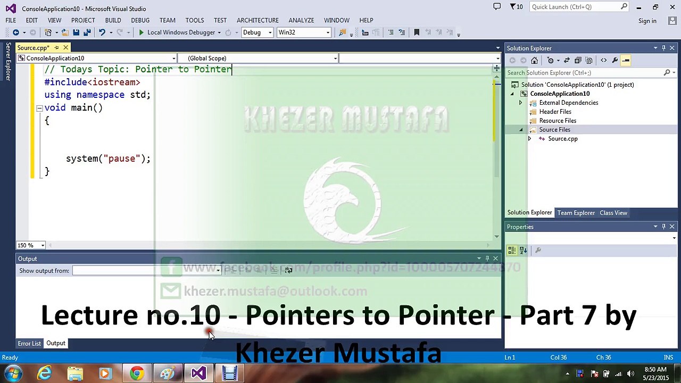Open Google Chrome from taskbar
The height and width of the screenshot is (383, 681).
point(137,373)
